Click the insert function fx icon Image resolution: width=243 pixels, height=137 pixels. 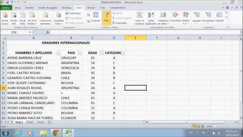[x=47, y=32]
